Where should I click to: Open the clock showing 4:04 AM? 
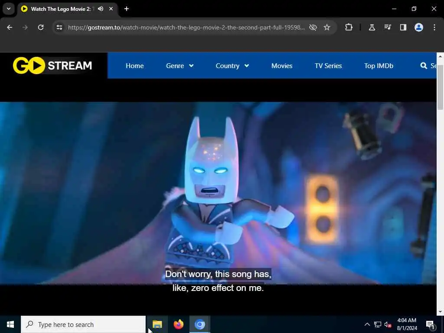click(407, 324)
